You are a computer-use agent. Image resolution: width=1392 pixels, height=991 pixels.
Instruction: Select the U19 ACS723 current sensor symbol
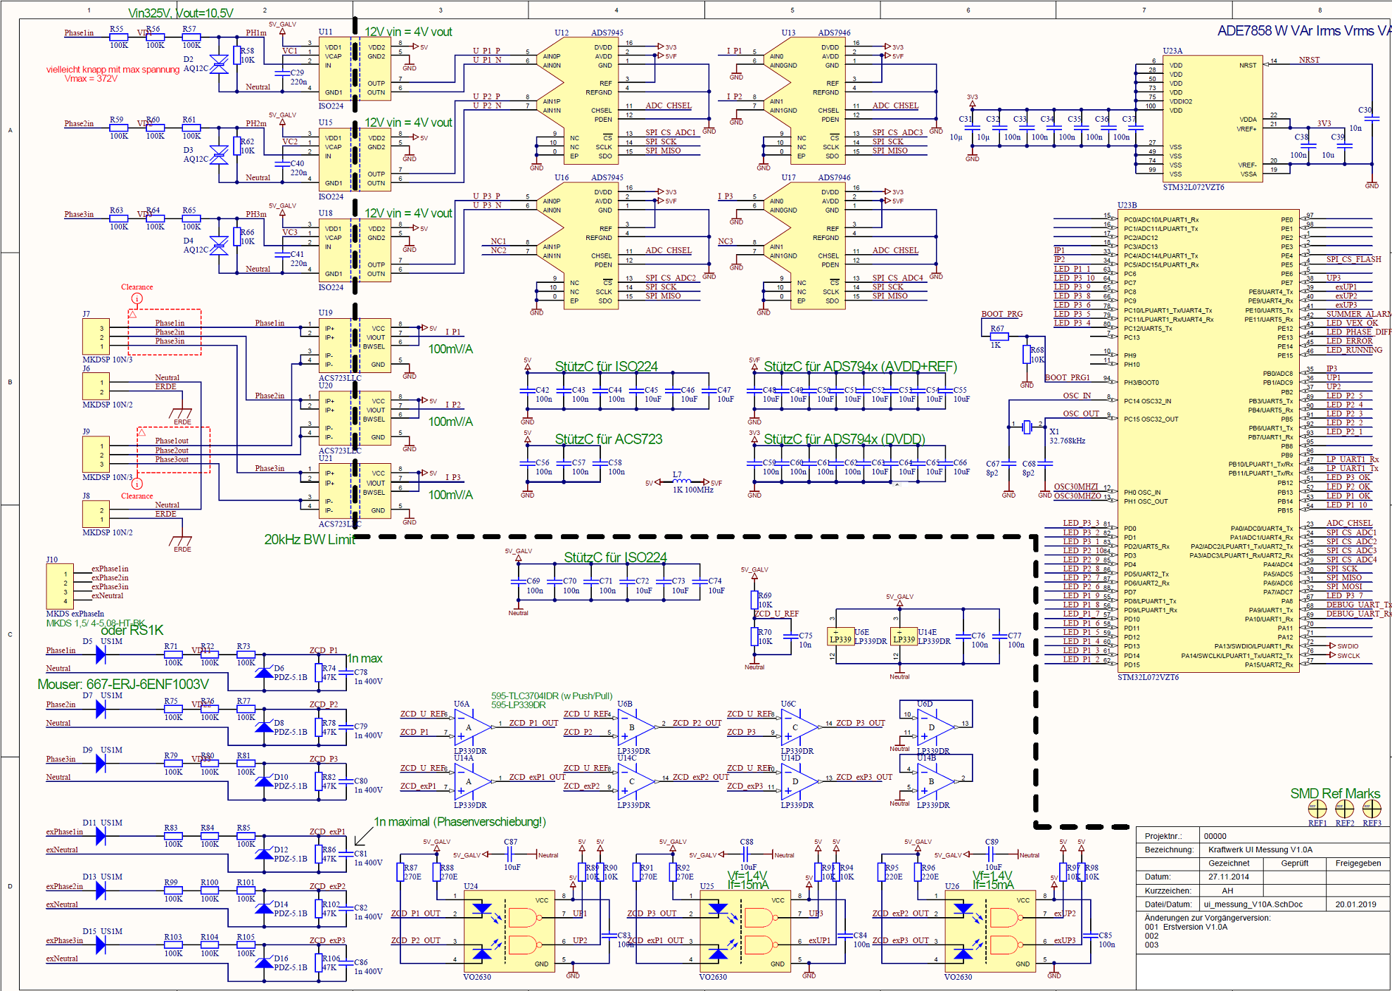click(355, 346)
